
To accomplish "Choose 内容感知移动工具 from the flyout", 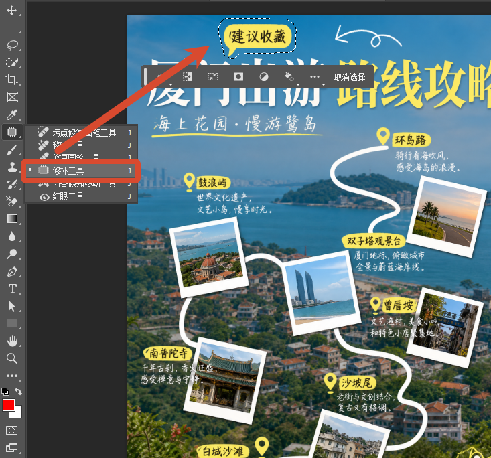I will click(x=82, y=185).
